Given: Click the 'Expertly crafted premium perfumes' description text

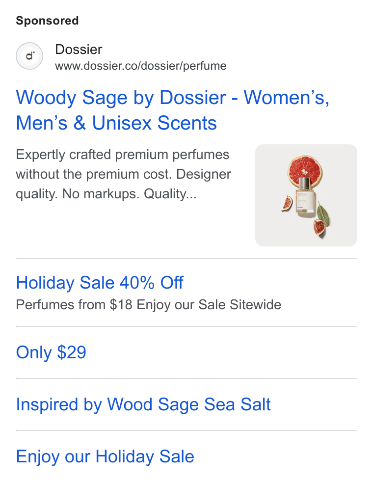Looking at the screenshot, I should (x=123, y=154).
